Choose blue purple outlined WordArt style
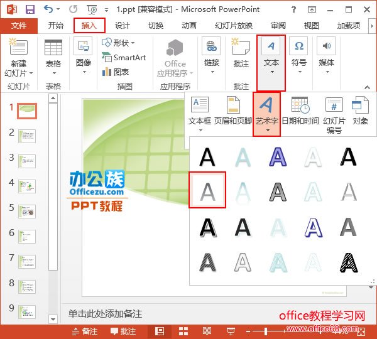Screen dimensions: 377x339 (x=278, y=157)
